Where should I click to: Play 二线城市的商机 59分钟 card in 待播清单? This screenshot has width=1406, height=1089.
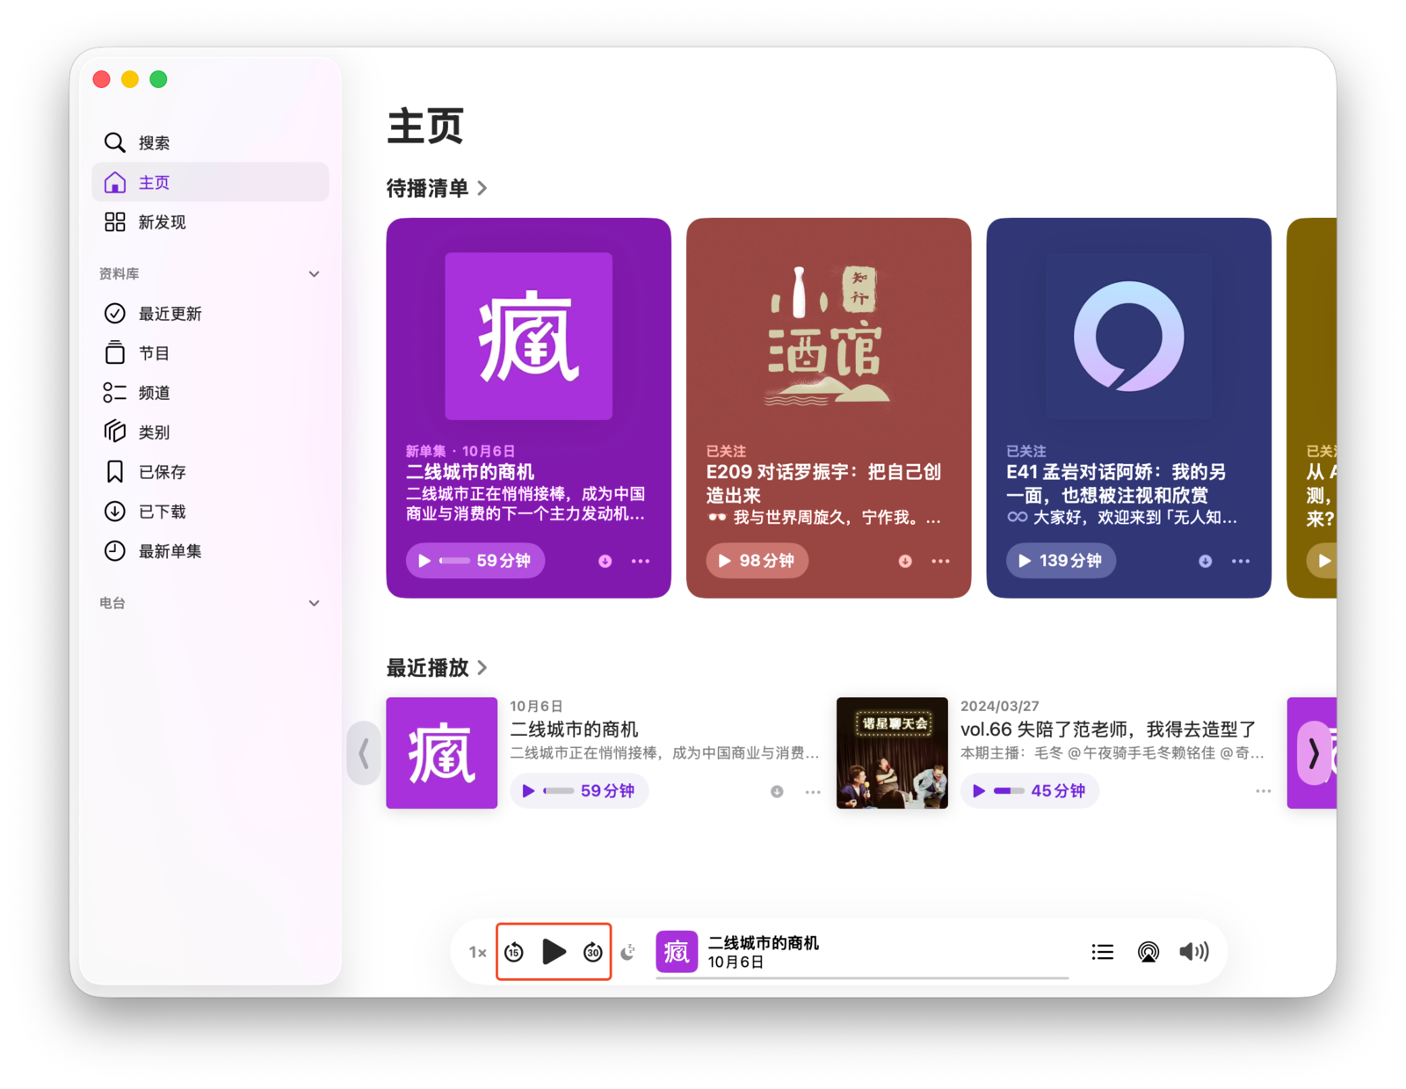[x=475, y=561]
